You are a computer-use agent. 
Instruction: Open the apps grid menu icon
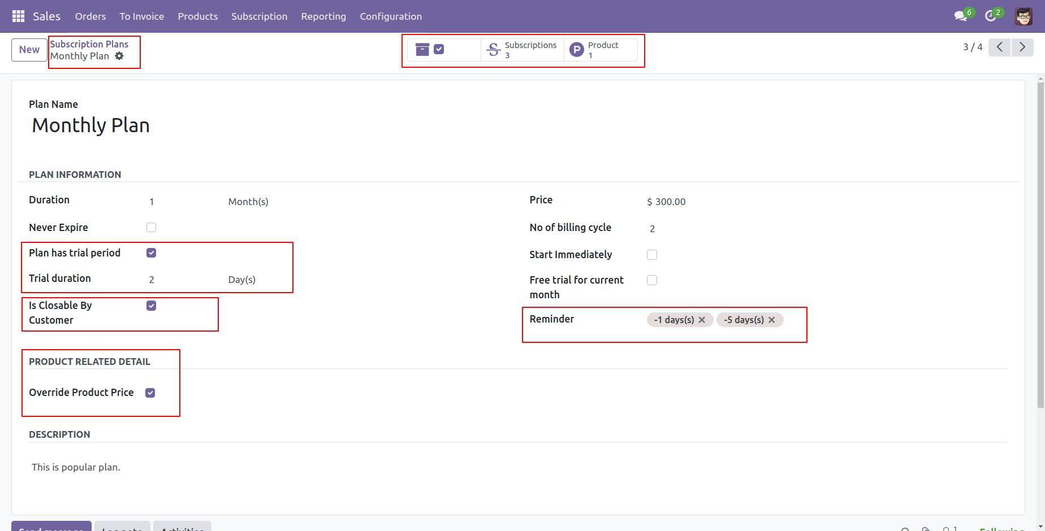pos(18,16)
